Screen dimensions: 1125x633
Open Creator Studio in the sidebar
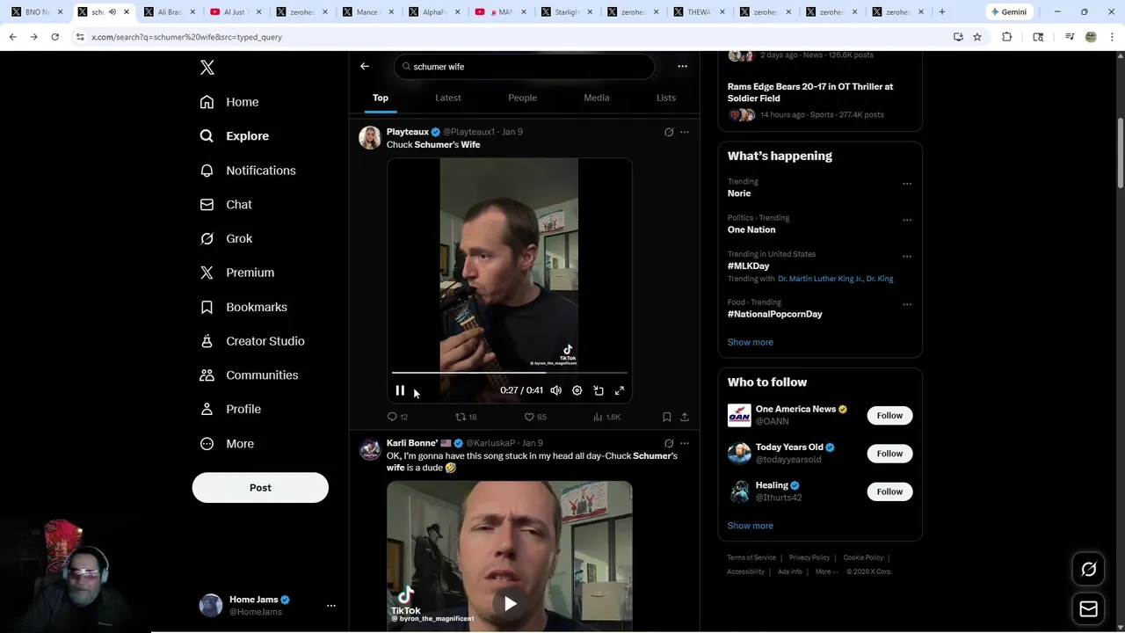click(252, 341)
